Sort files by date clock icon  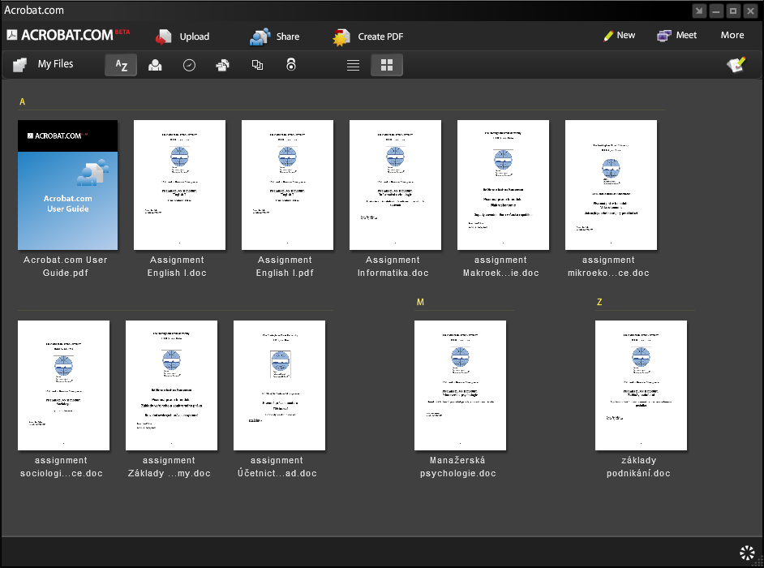(x=189, y=65)
